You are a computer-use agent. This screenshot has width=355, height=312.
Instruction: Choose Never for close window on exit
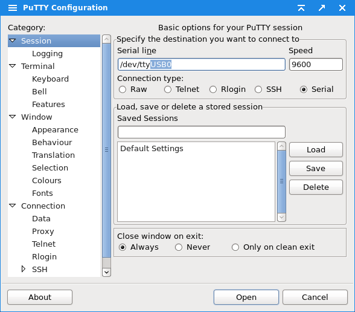click(x=179, y=247)
